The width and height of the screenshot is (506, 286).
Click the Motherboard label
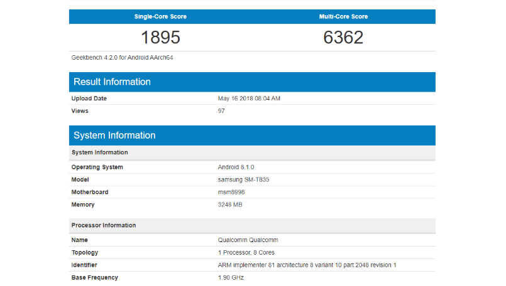pyautogui.click(x=90, y=192)
